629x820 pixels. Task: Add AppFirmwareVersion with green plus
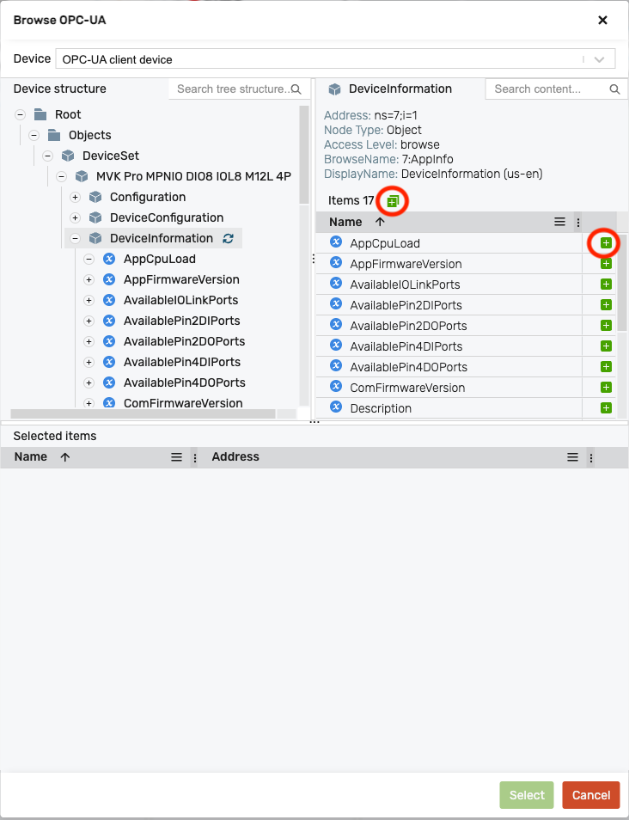[x=606, y=264]
